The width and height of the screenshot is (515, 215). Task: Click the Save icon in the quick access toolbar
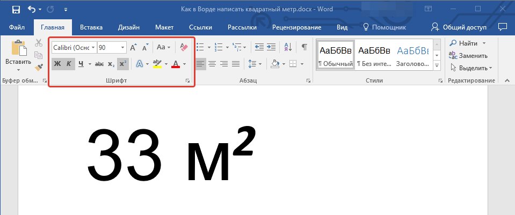pyautogui.click(x=16, y=9)
